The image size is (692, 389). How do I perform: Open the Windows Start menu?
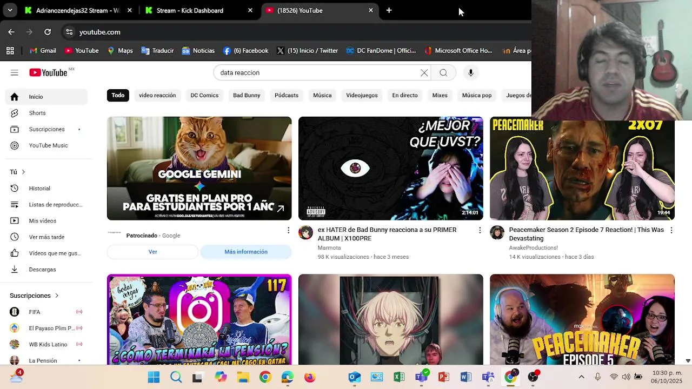pyautogui.click(x=154, y=377)
